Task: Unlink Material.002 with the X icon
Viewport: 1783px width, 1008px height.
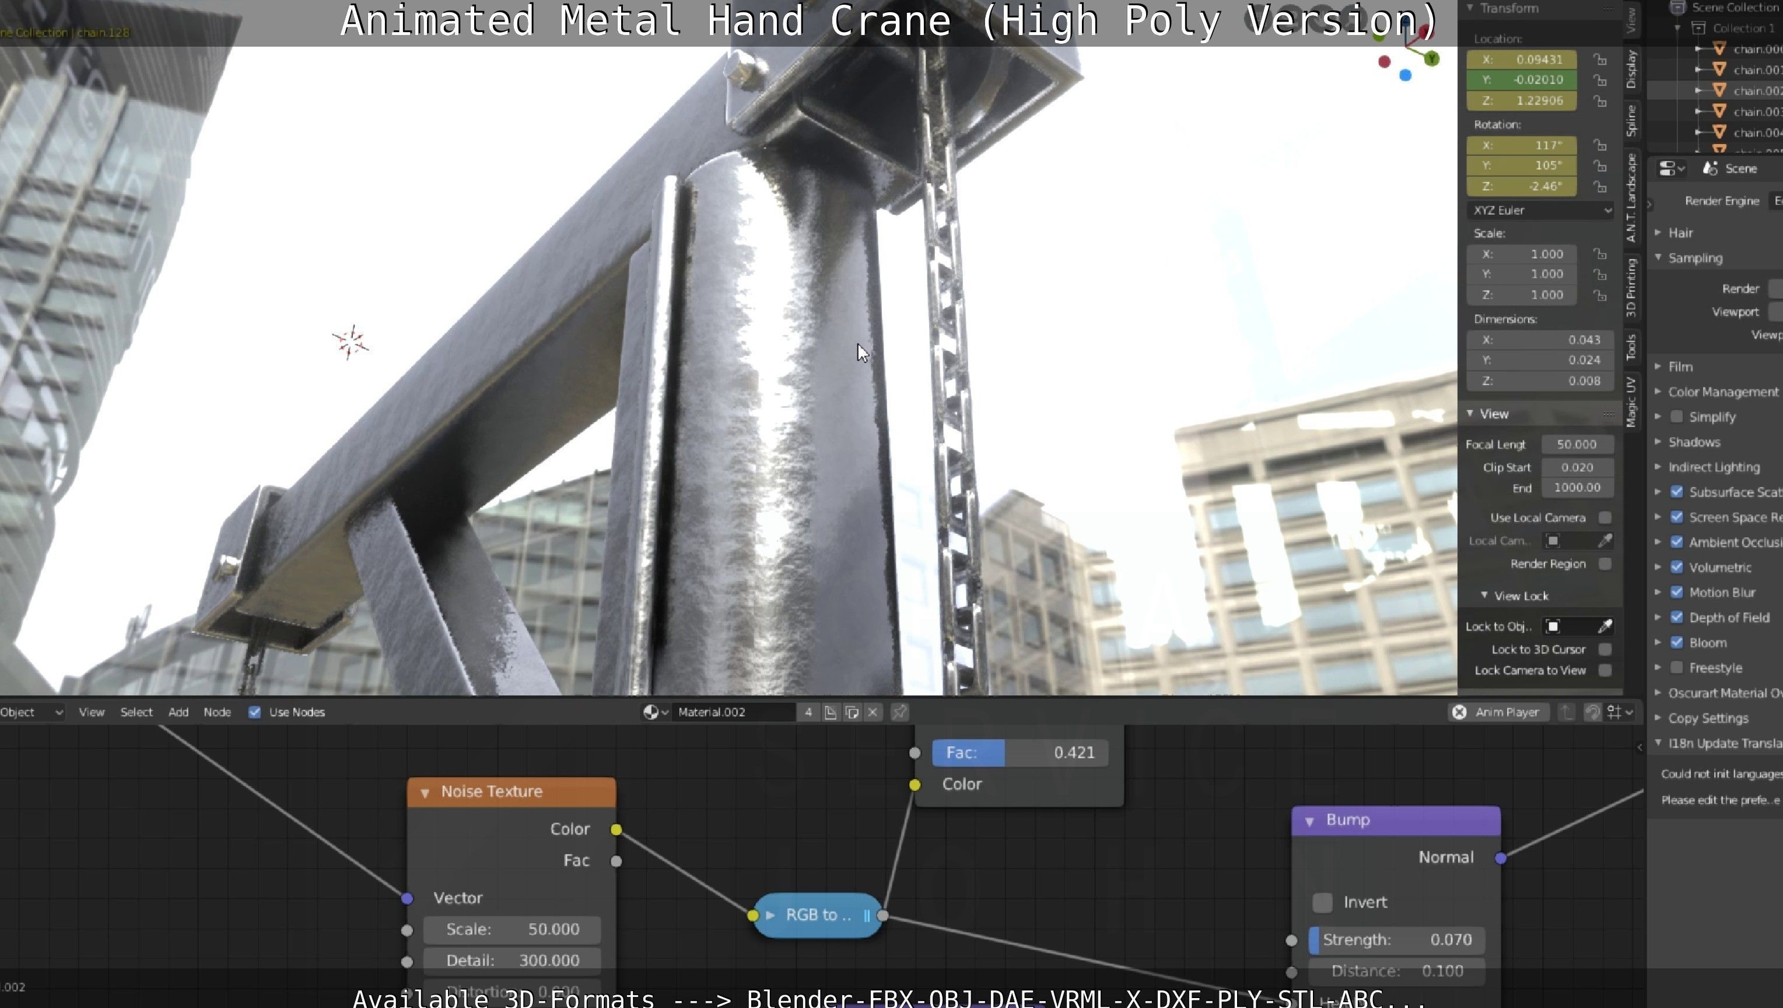Action: pos(873,712)
